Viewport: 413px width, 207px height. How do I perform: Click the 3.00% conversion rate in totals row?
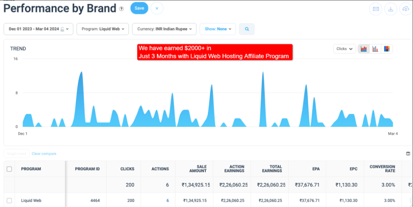click(x=388, y=185)
